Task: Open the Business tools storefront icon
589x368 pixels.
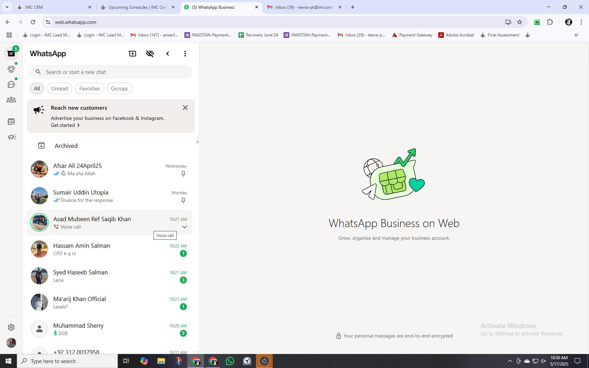Action: pyautogui.click(x=11, y=122)
